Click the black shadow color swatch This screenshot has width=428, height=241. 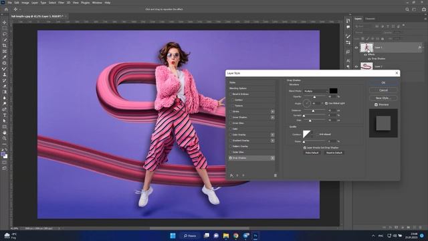pyautogui.click(x=333, y=91)
